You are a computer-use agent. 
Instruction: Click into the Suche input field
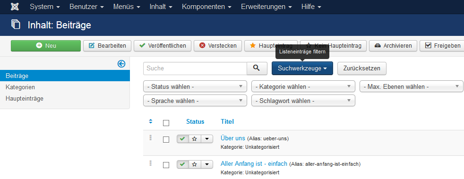click(195, 68)
